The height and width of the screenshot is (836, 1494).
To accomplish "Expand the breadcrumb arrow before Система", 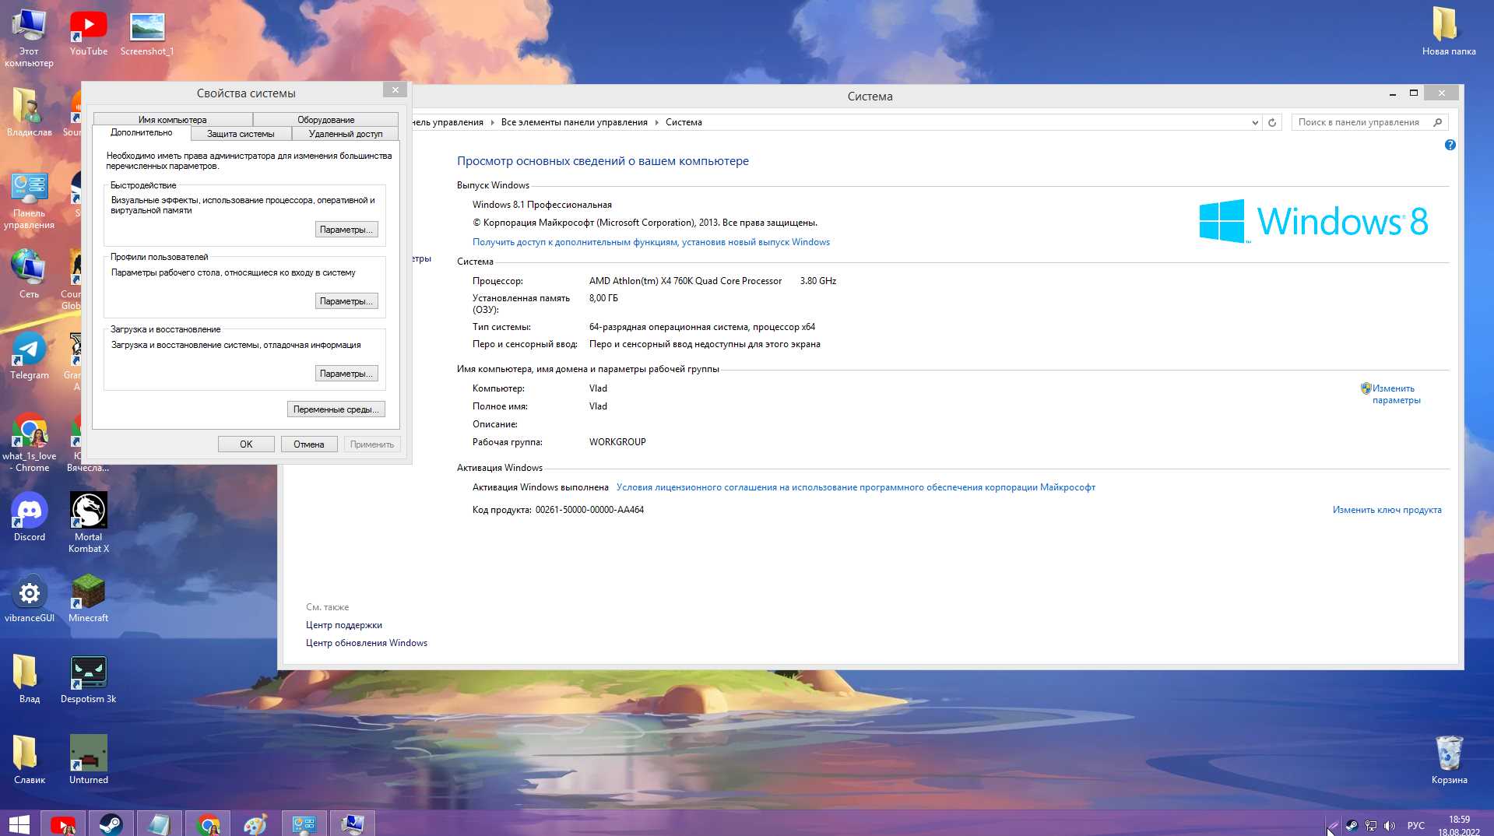I will (x=656, y=122).
